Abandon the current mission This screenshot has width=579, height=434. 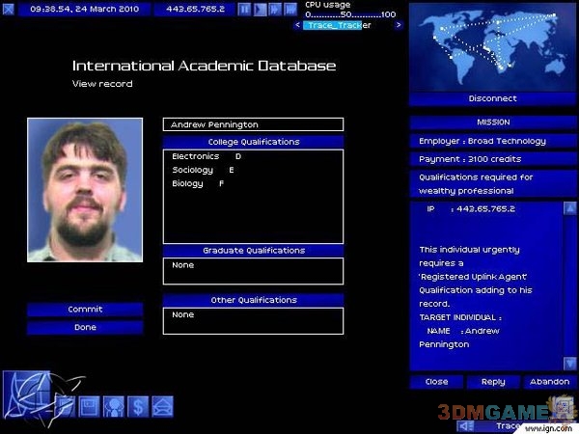[x=549, y=382]
